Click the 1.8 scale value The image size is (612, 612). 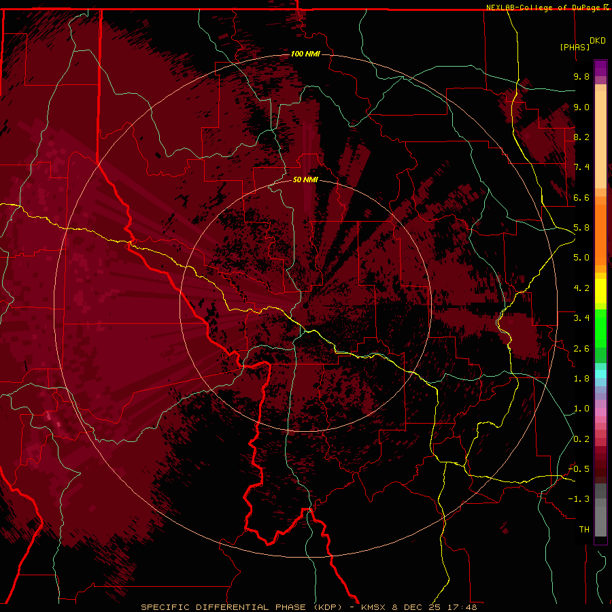point(581,379)
